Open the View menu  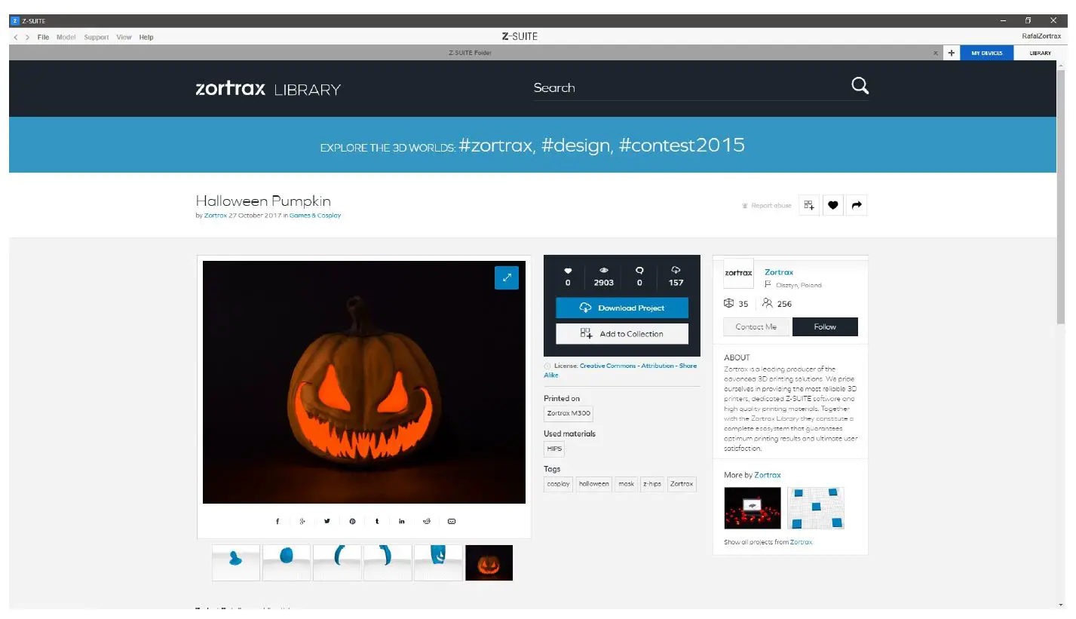[124, 37]
